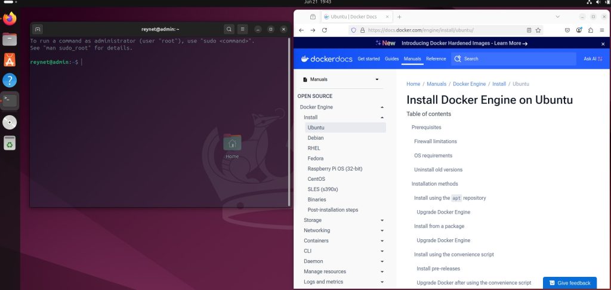Open the Firefox application menu
This screenshot has width=611, height=290.
coord(603,30)
